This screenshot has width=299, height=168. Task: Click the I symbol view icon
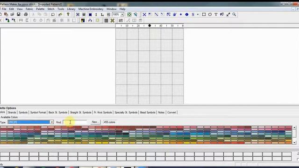[x=96, y=14]
